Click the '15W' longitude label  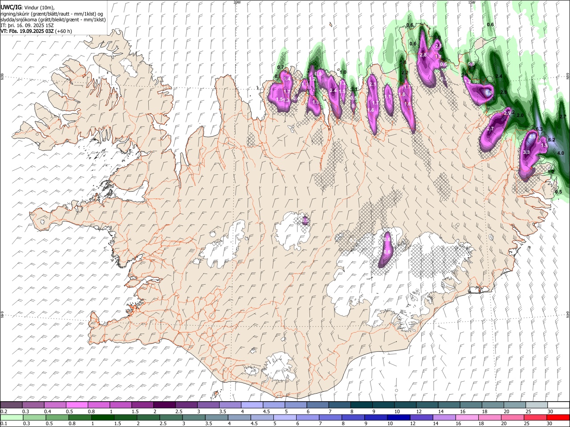point(472,2)
